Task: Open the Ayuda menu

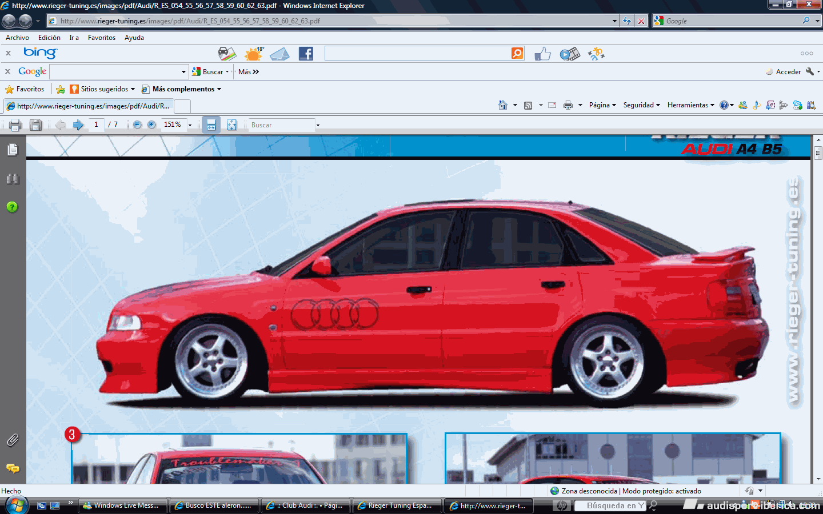Action: pos(134,38)
